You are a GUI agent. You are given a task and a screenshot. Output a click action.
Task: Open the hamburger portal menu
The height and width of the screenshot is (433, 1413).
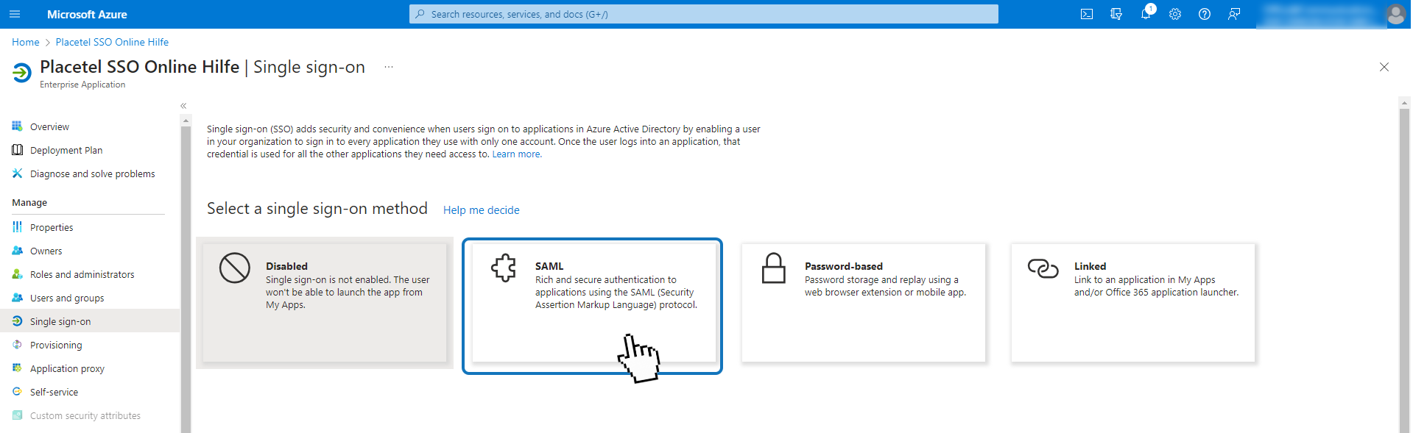(15, 14)
